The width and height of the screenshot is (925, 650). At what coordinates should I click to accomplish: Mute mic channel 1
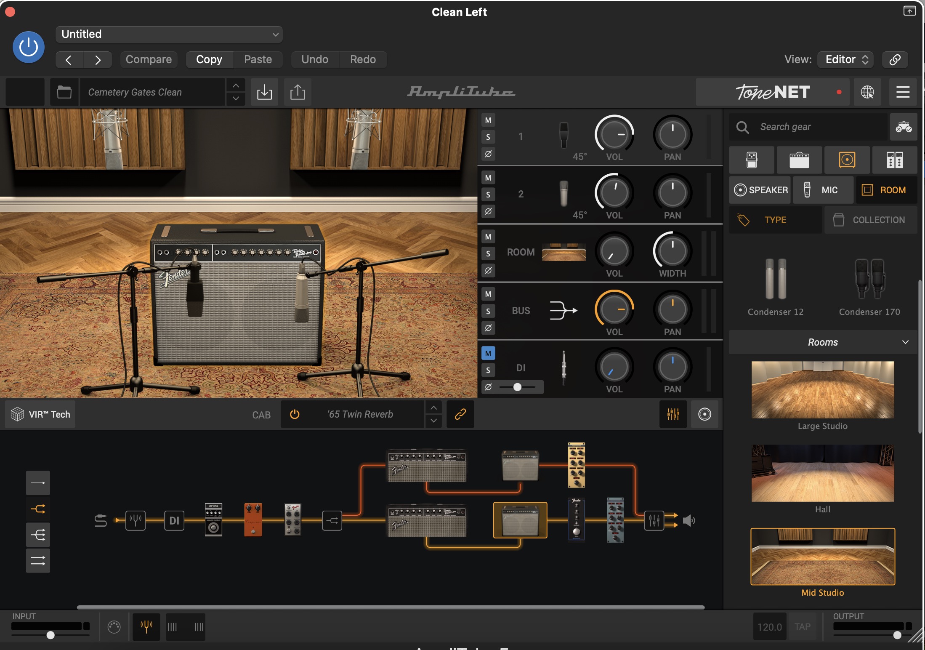488,120
